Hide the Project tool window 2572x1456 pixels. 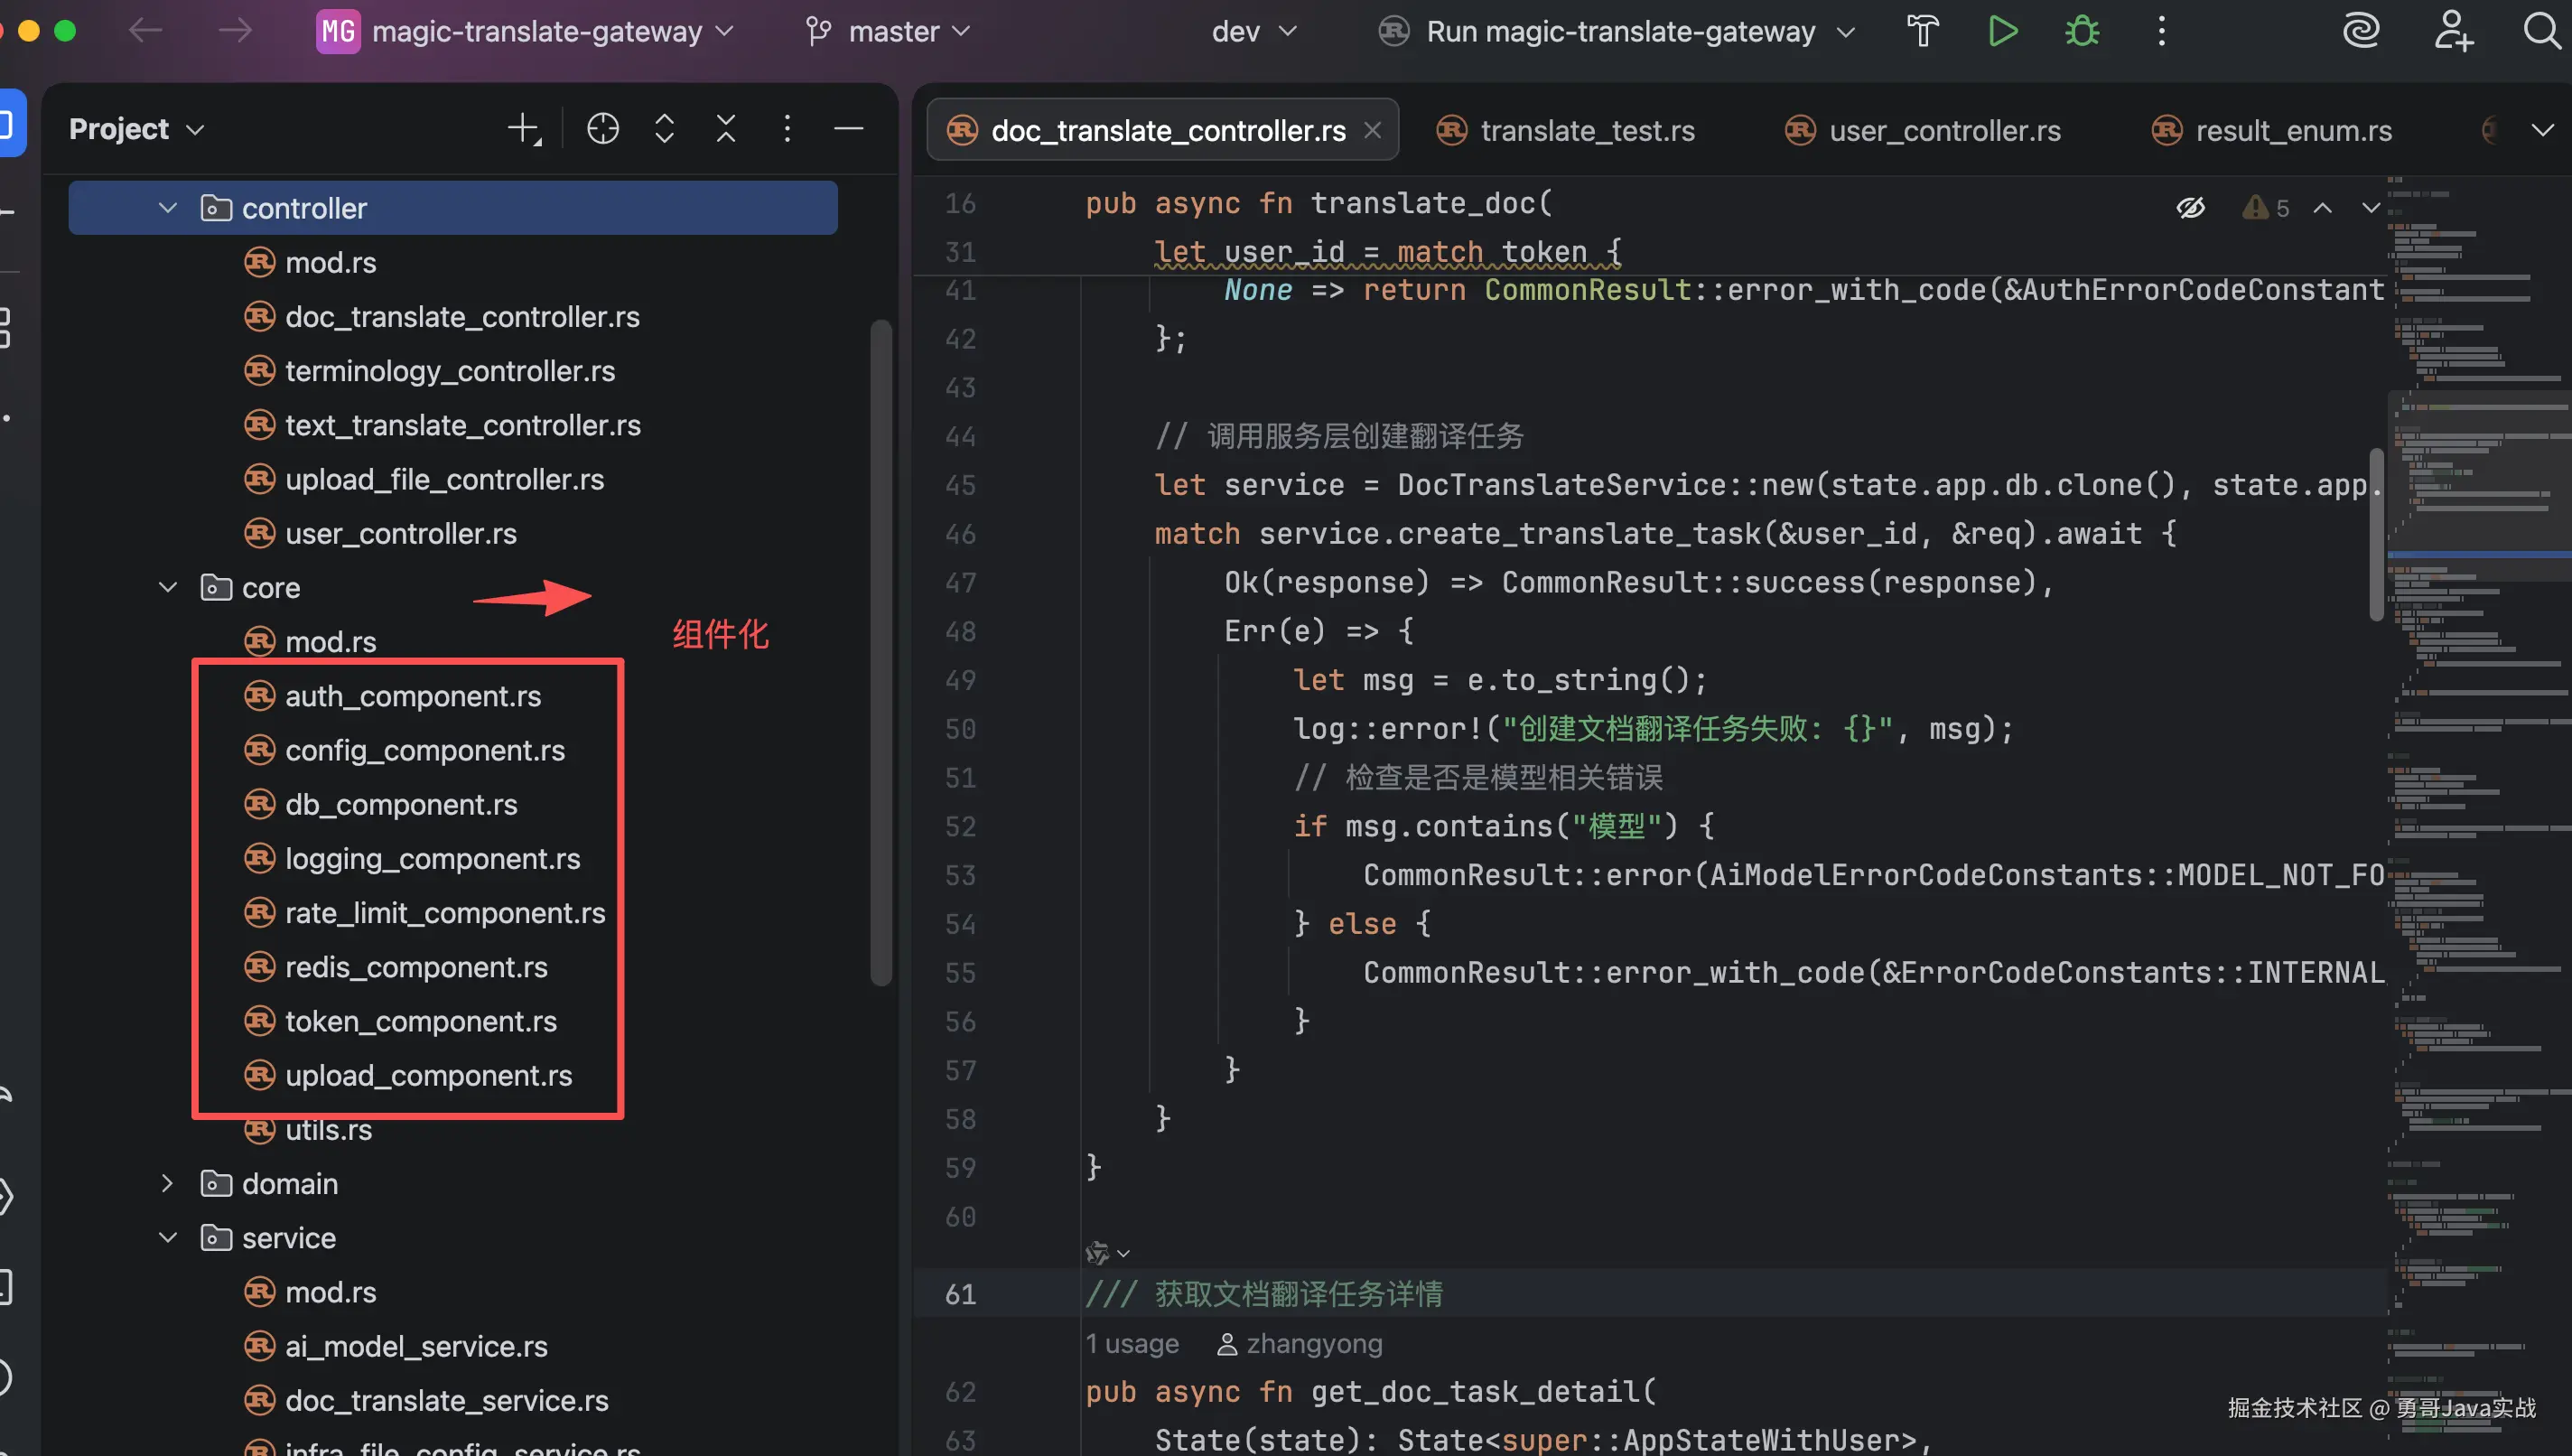pyautogui.click(x=849, y=129)
